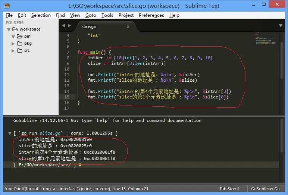Viewport: 288px width, 195px height.
Task: Open the Project menu
Action: click(126, 15)
